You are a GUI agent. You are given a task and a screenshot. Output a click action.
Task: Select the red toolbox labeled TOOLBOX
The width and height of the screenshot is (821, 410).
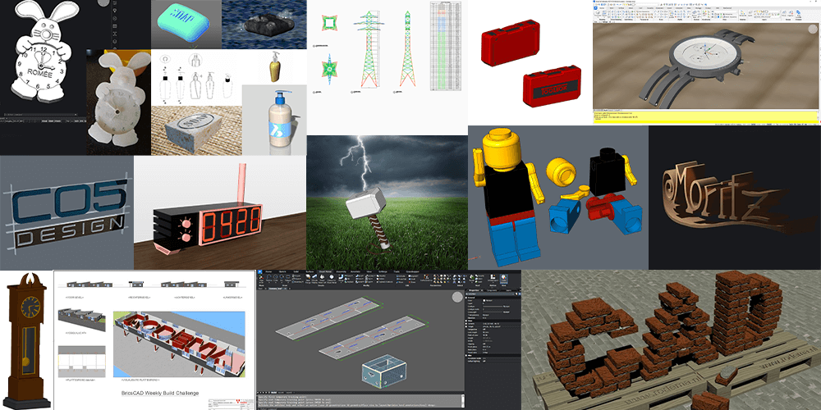[x=553, y=86]
